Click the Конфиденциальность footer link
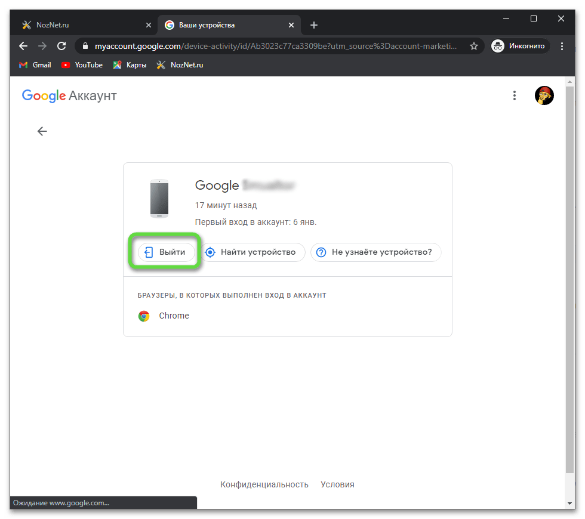The height and width of the screenshot is (519, 585). click(x=264, y=484)
